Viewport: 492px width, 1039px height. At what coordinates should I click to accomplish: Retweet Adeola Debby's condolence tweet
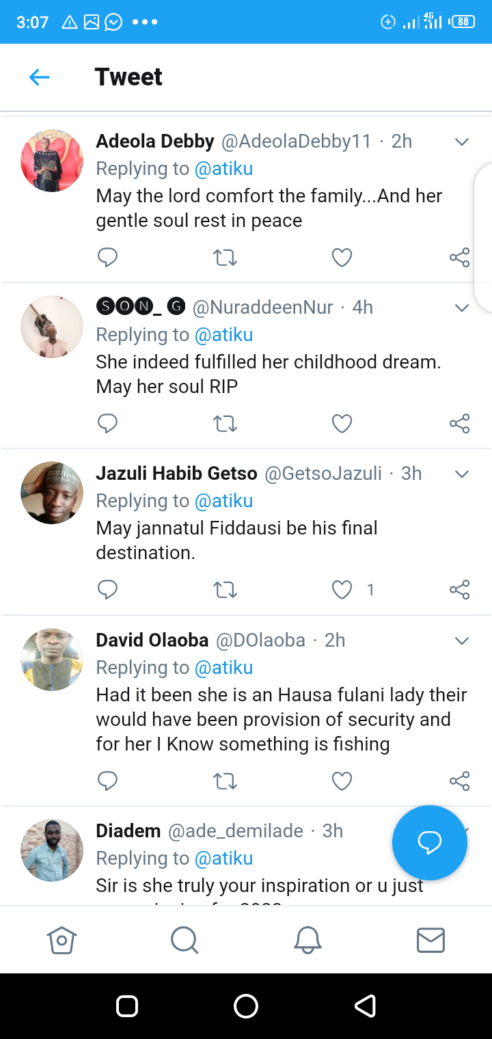(225, 258)
